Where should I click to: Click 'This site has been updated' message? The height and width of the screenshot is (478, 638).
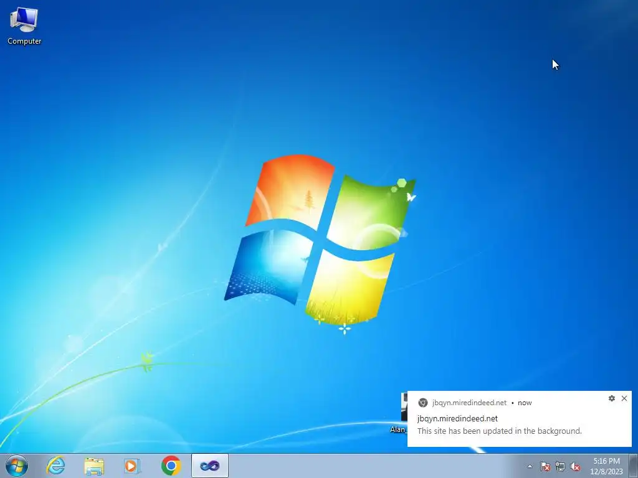[x=499, y=431]
